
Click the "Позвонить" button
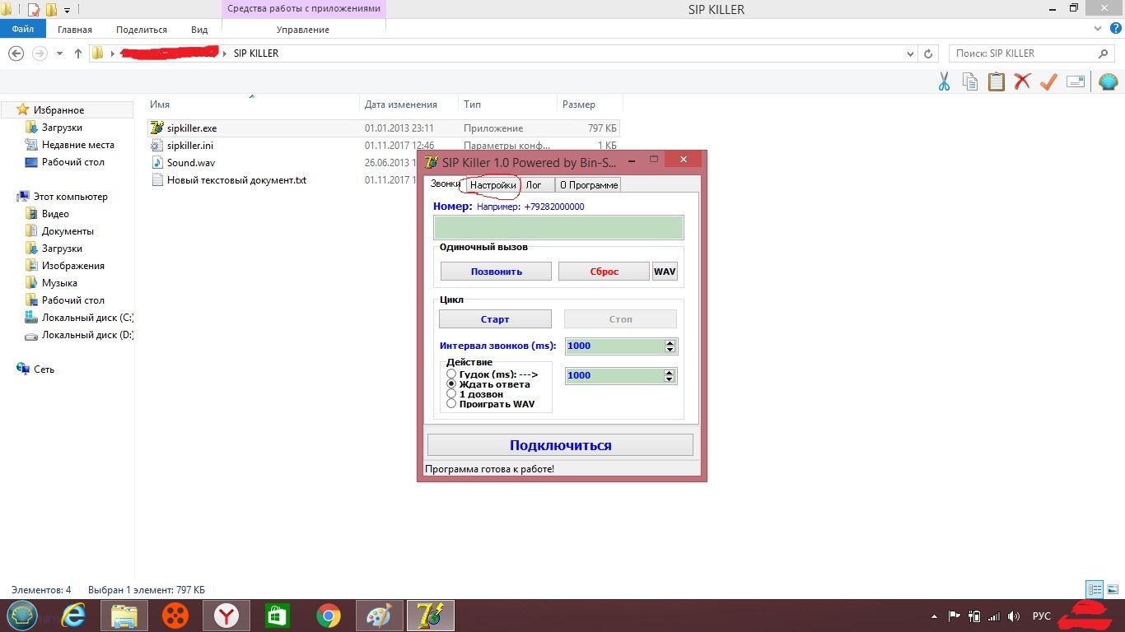click(x=496, y=272)
